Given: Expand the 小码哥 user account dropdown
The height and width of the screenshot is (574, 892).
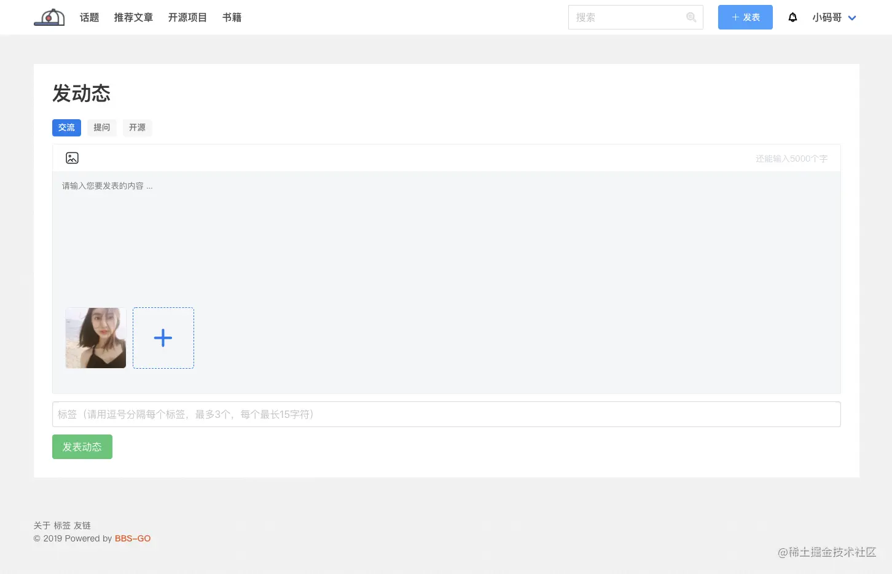Looking at the screenshot, I should tap(826, 17).
